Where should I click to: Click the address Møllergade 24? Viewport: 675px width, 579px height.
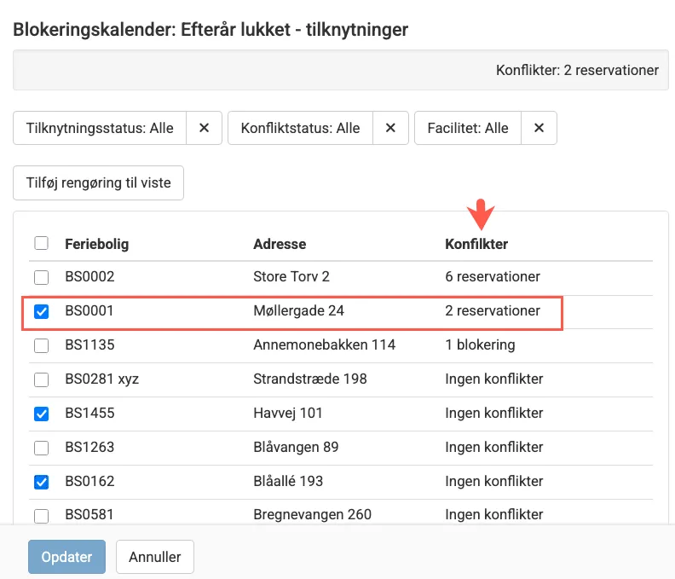click(299, 310)
